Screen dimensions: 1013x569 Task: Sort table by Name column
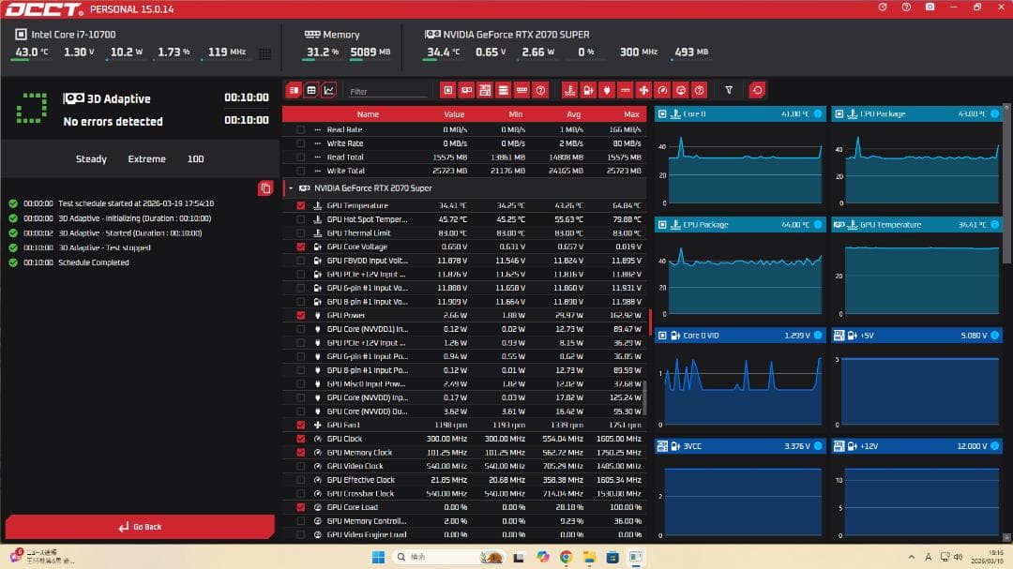[368, 114]
